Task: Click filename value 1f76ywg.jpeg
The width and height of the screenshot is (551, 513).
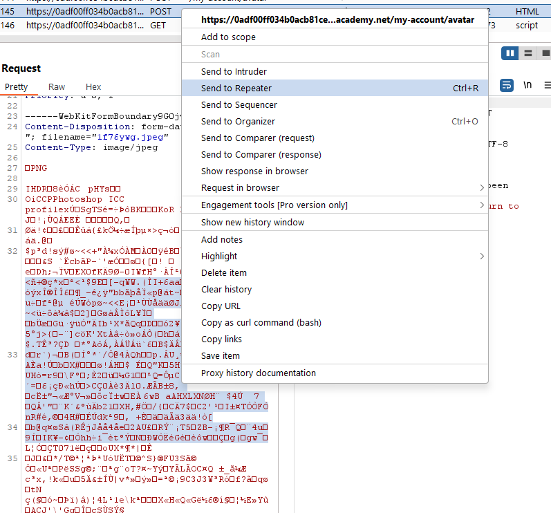Action: pos(131,137)
